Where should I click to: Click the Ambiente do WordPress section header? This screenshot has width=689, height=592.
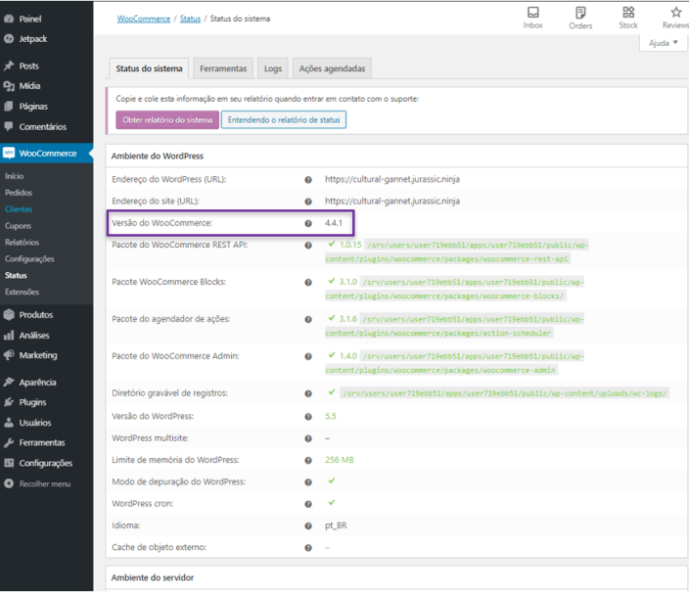[x=158, y=156]
